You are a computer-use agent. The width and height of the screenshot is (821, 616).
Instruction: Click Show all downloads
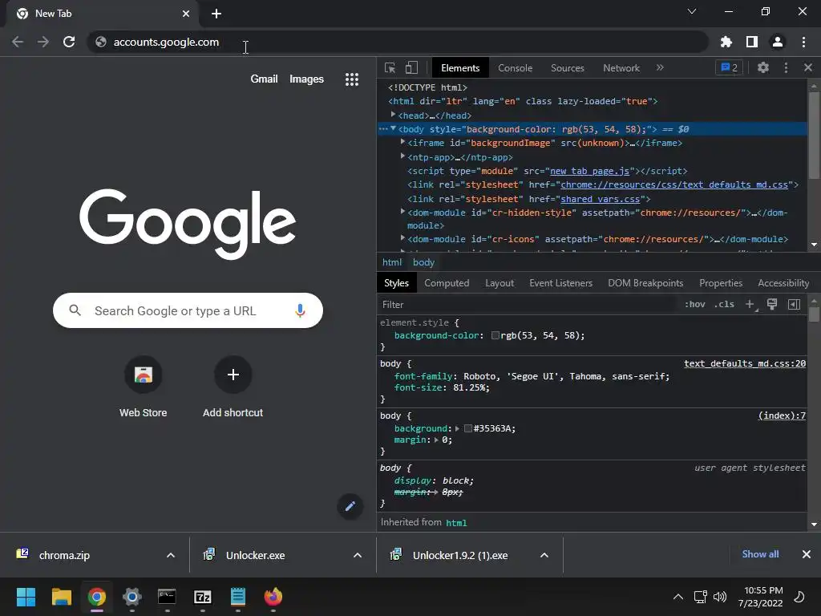pyautogui.click(x=760, y=554)
